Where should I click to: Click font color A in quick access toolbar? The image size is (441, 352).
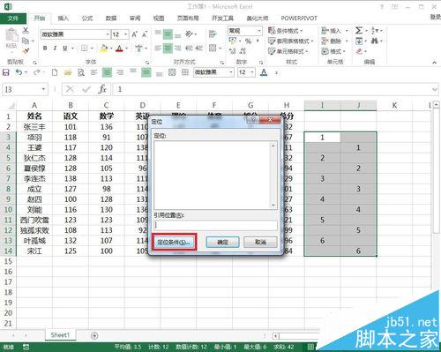coord(264,72)
